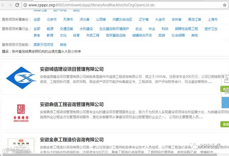Image resolution: width=229 pixels, height=156 pixels.
Task: Filter industry by 农业
Action: [x=139, y=29]
